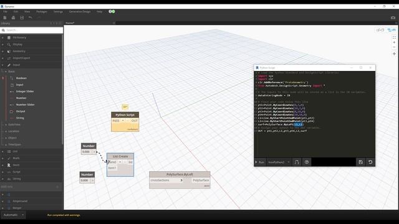Screen dimensions: 399x224
Task: Save changes in Python Script editor
Action: tap(360, 162)
